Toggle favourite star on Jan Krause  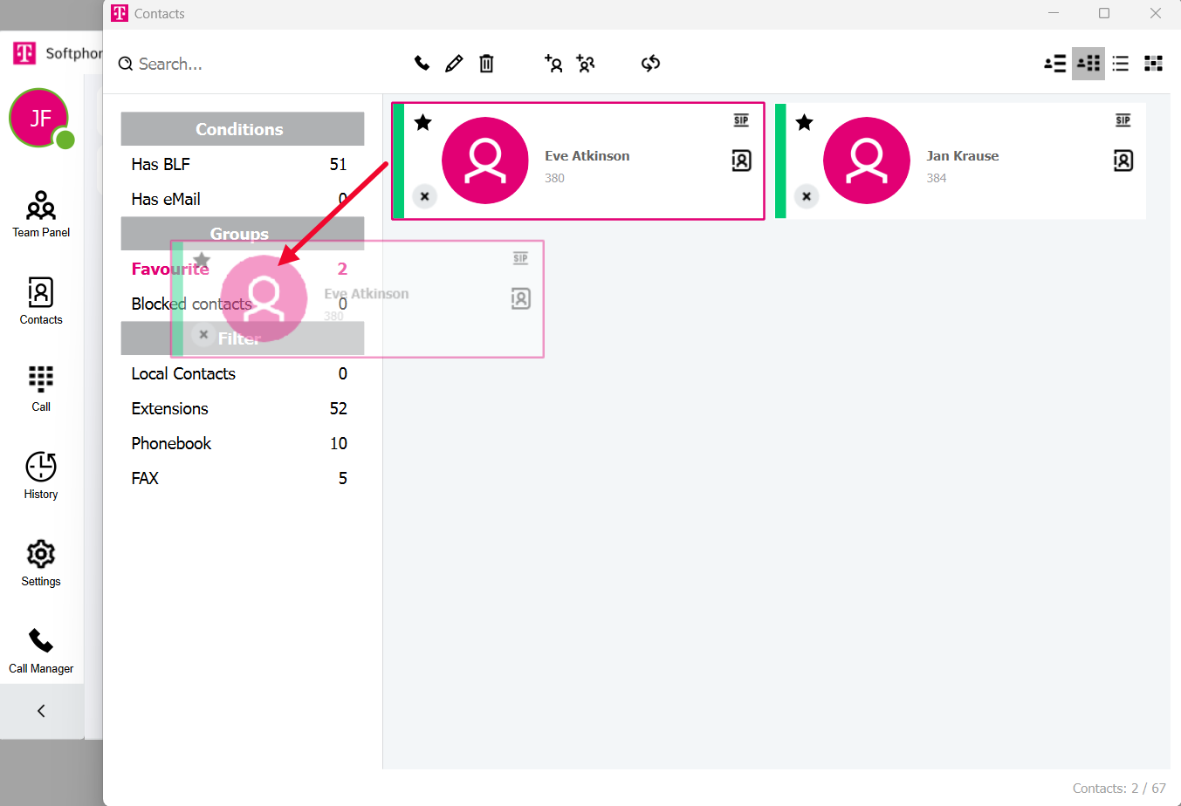click(x=805, y=123)
